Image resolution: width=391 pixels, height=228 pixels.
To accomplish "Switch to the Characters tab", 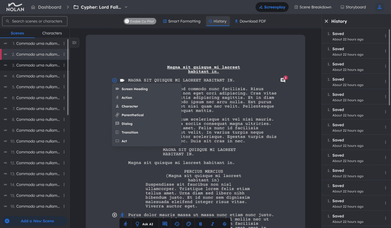I will [52, 33].
